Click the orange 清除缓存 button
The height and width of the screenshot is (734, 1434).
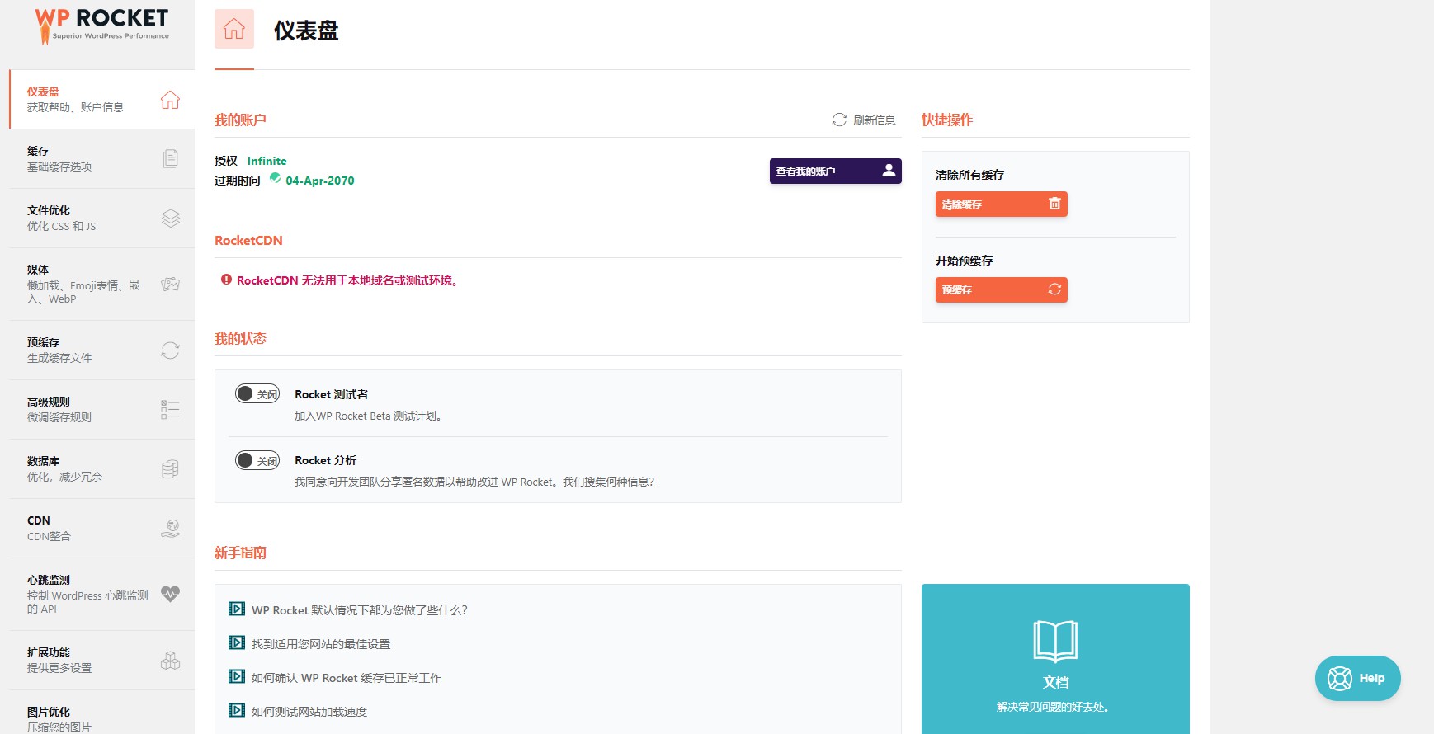pos(1001,204)
